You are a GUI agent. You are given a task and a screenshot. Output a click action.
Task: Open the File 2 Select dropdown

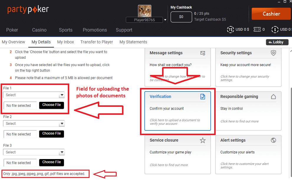34,124
